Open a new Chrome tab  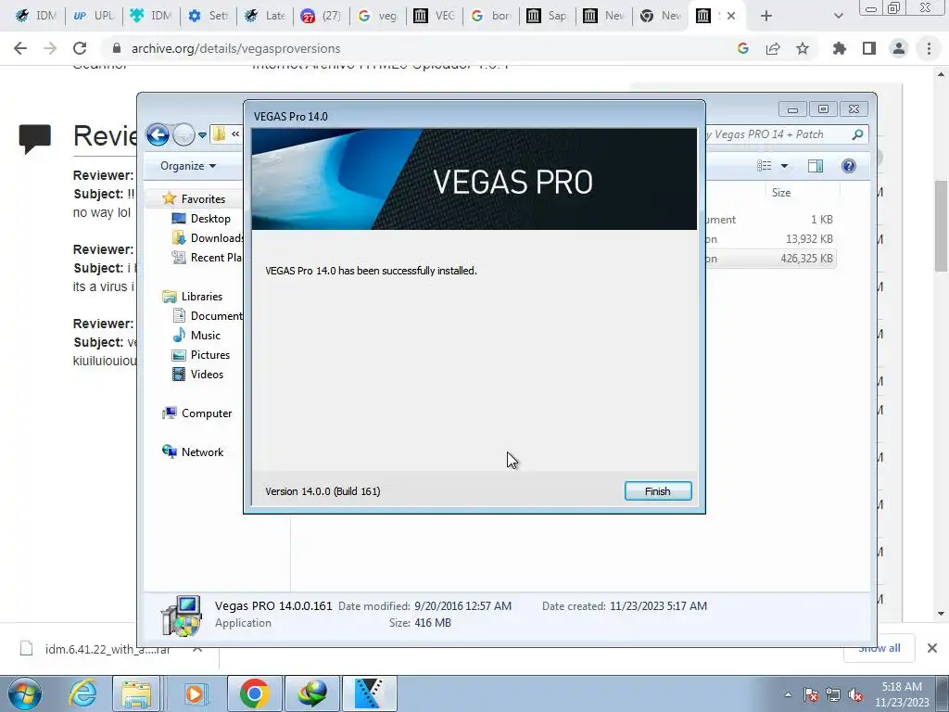click(766, 16)
